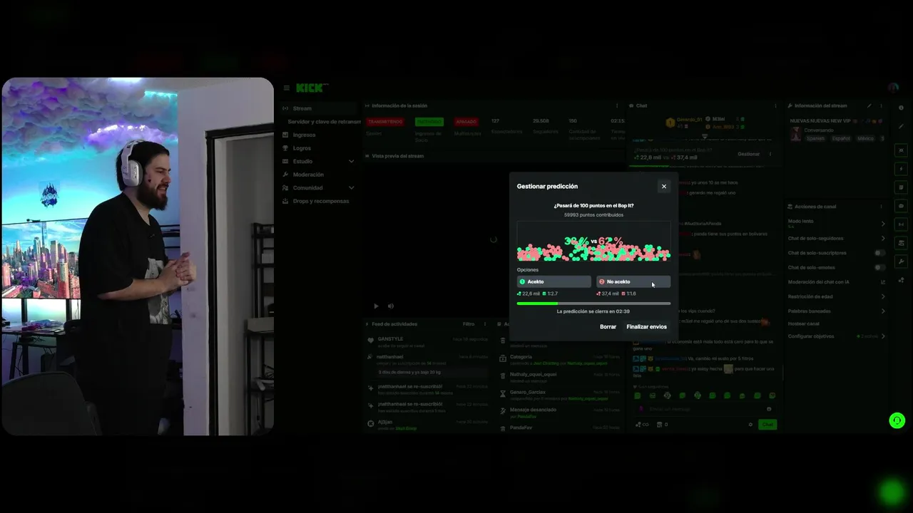
Task: Expand the Estudio sidebar section
Action: click(x=318, y=162)
